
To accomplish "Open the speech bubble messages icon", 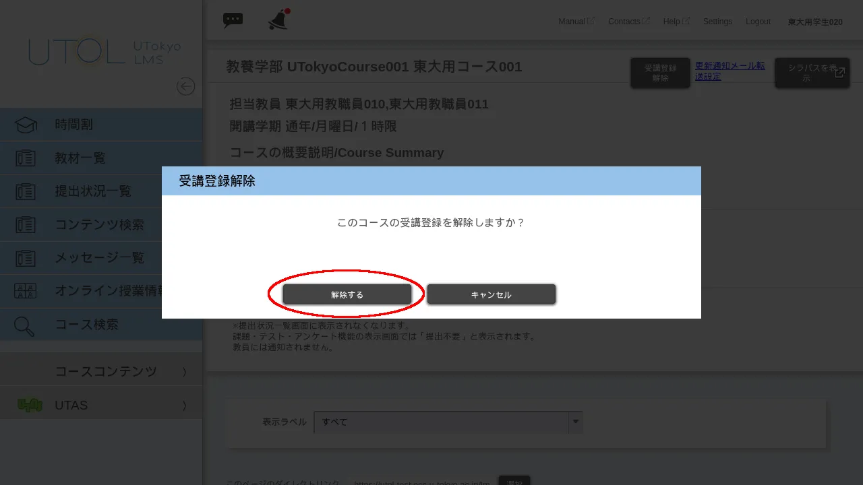I will 233,20.
